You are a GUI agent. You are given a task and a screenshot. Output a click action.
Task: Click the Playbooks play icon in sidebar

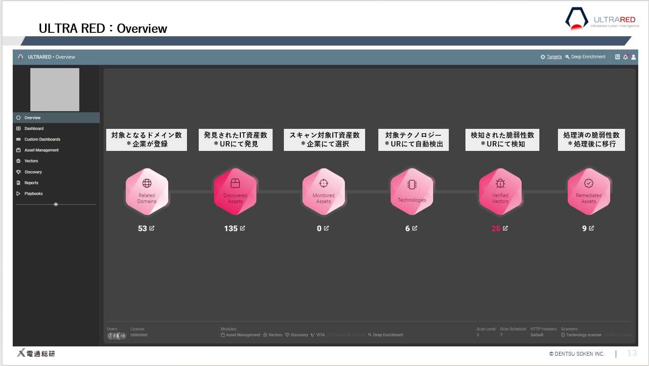(19, 194)
